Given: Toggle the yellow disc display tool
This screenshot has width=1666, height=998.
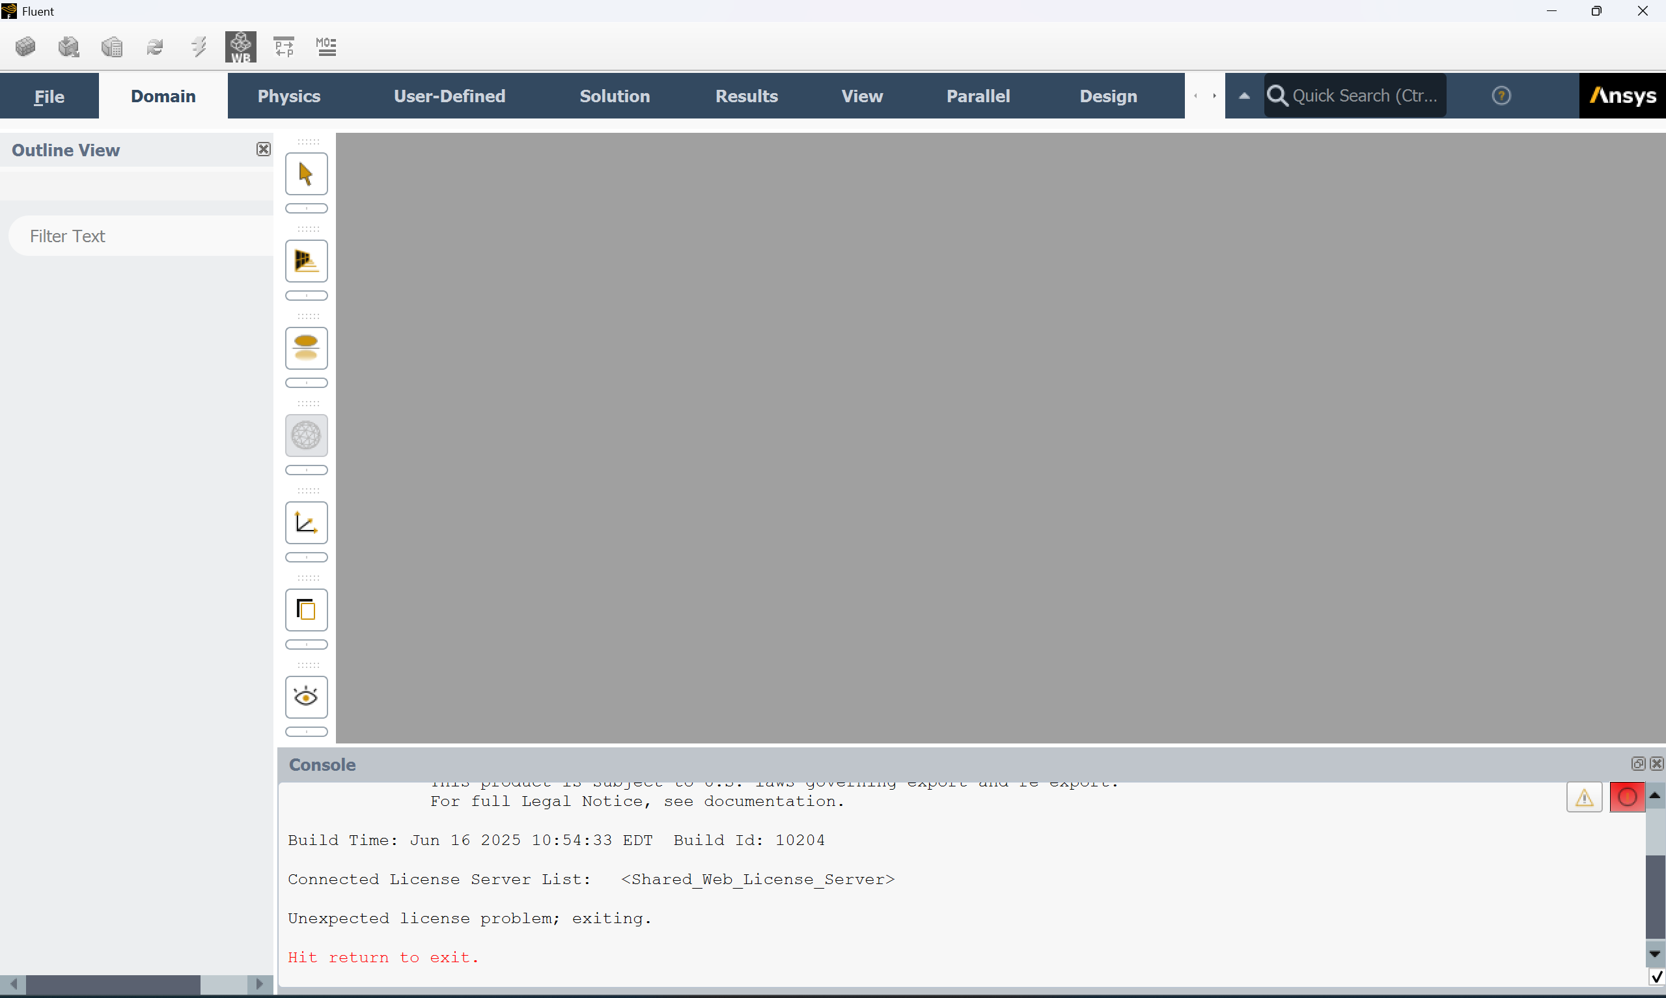Looking at the screenshot, I should (x=306, y=348).
